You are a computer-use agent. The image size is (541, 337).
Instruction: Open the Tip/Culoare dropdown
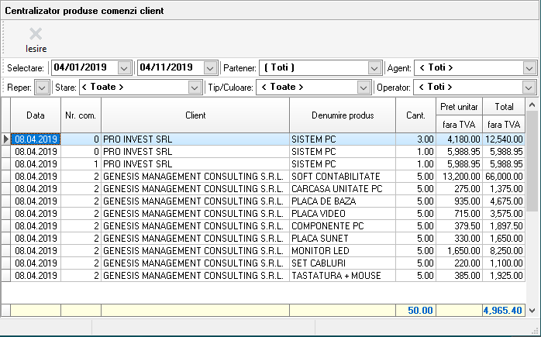point(364,87)
